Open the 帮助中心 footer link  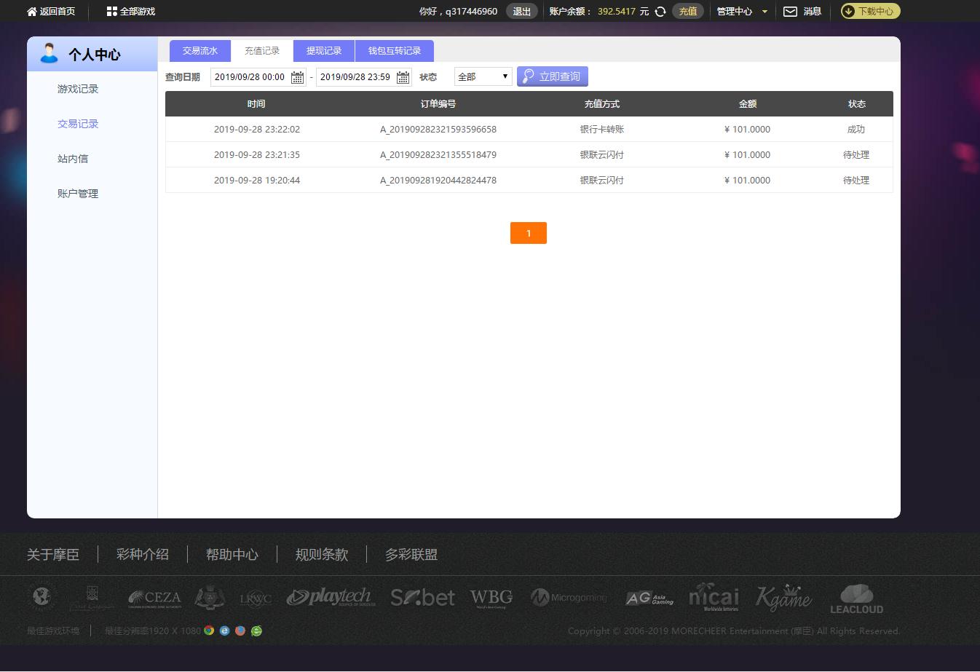[x=232, y=554]
